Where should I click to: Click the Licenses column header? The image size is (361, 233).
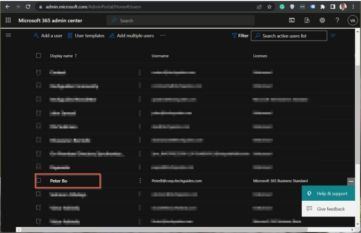pos(260,56)
